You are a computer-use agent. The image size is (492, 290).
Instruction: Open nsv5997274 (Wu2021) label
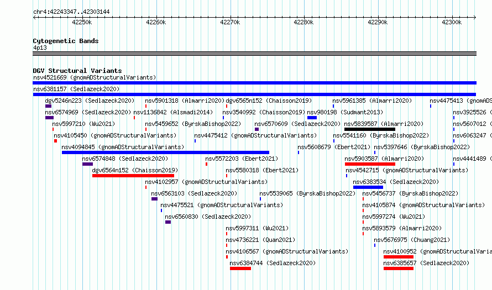[x=394, y=217]
